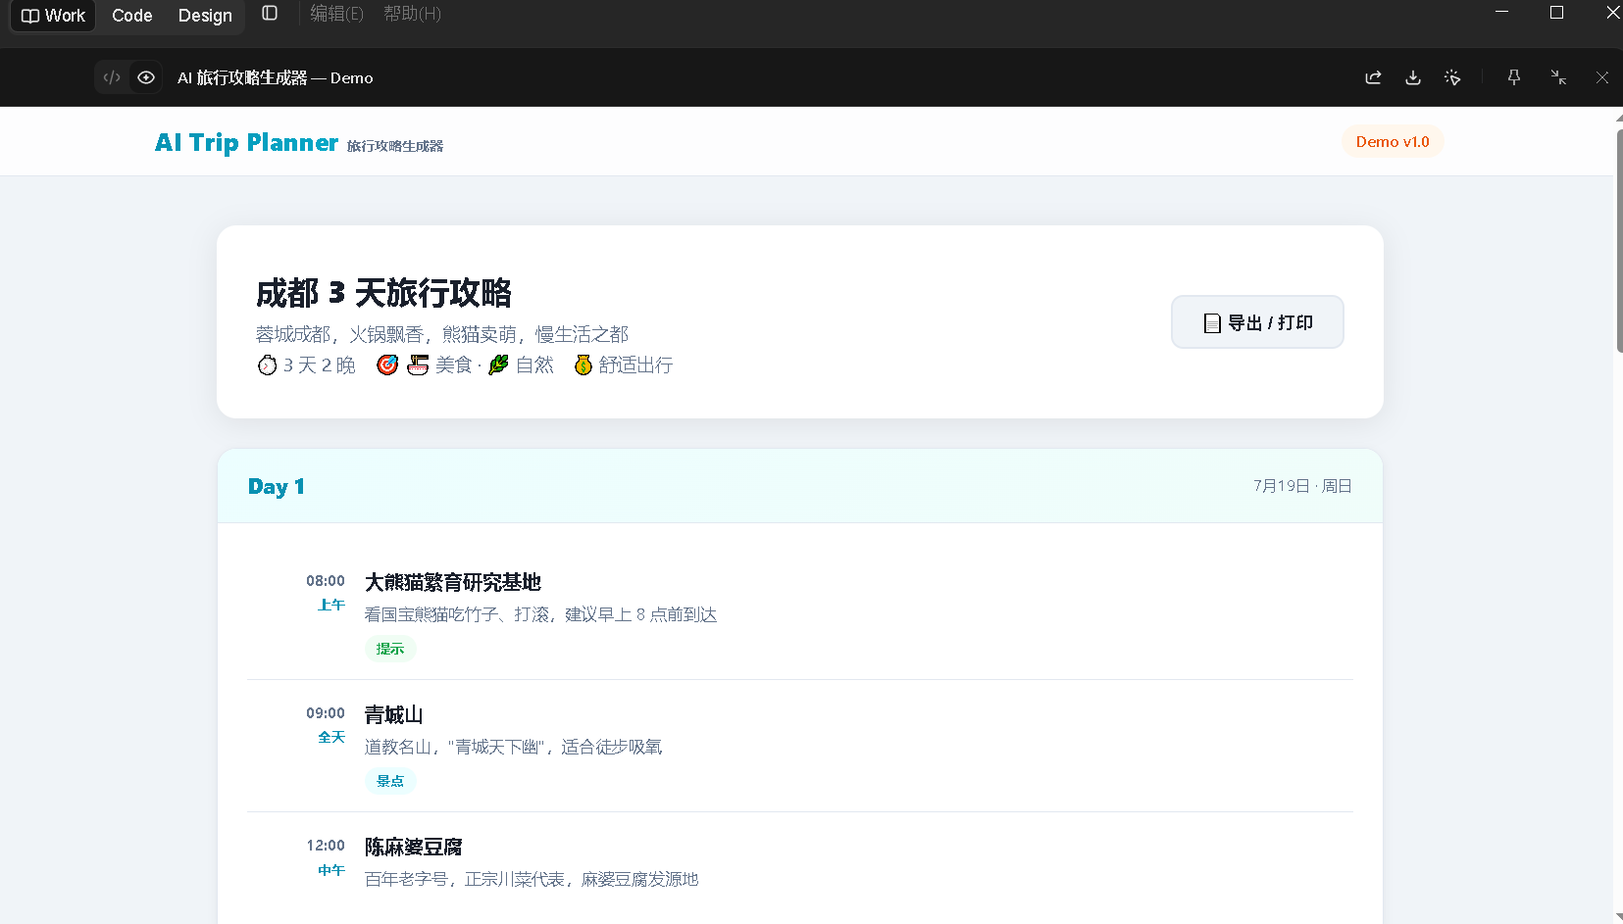Viewport: 1623px width, 924px height.
Task: Select the 陈麻婆豆腐 title
Action: (414, 848)
